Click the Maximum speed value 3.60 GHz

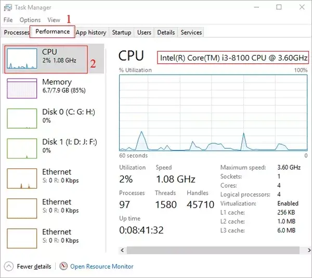289,167
